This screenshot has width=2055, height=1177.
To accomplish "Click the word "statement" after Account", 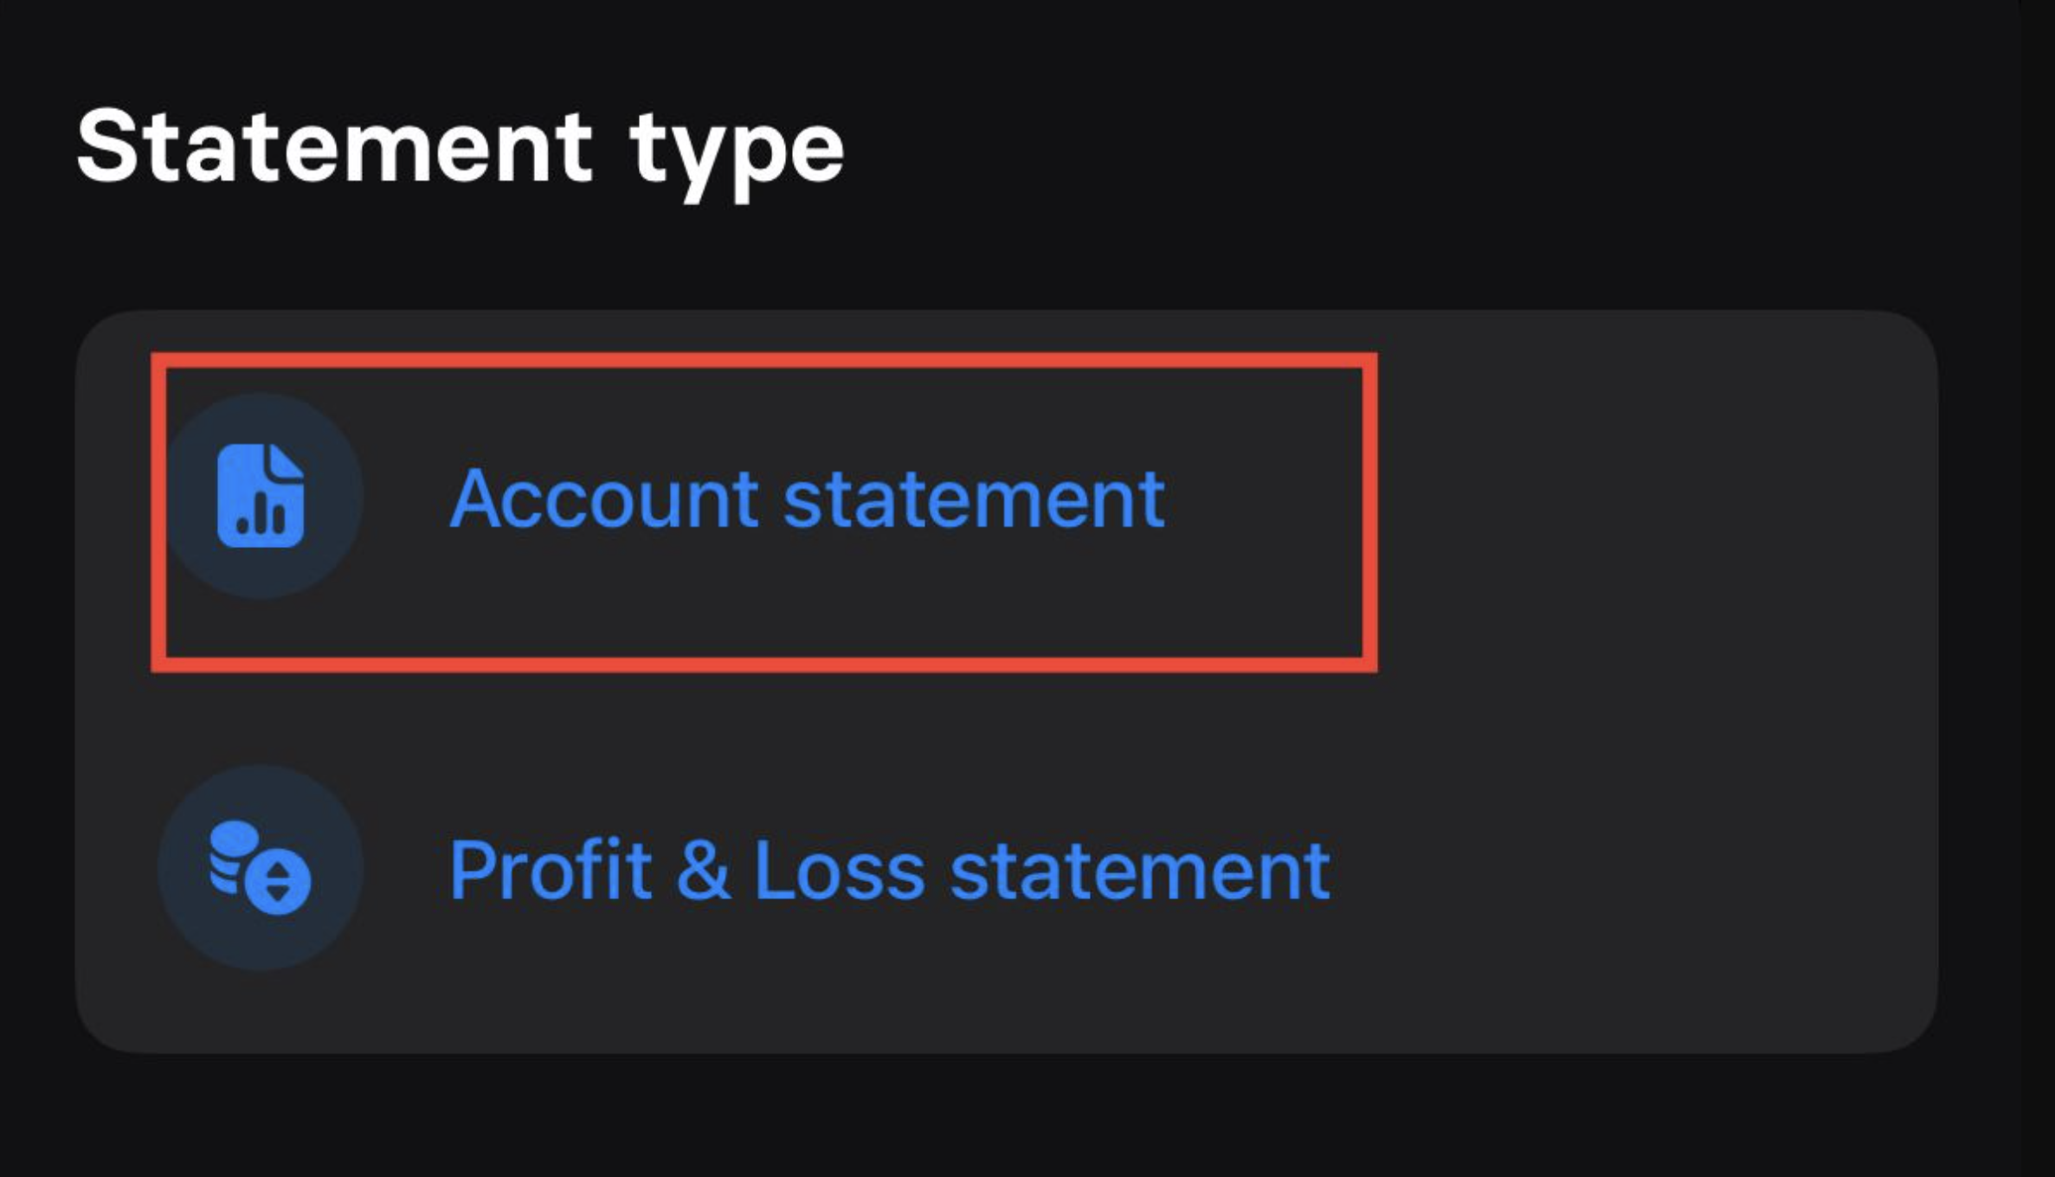I will [x=974, y=500].
